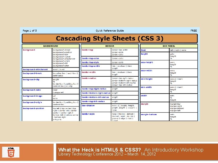Click the HTML5 shield logo
Image resolution: width=218 pixels, height=163 pixels.
coord(11,152)
